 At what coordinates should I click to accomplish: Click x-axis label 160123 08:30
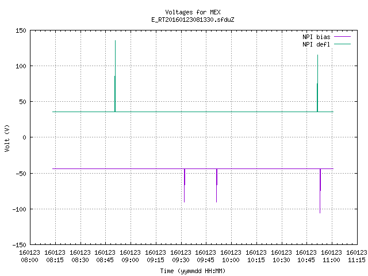coord(80,256)
